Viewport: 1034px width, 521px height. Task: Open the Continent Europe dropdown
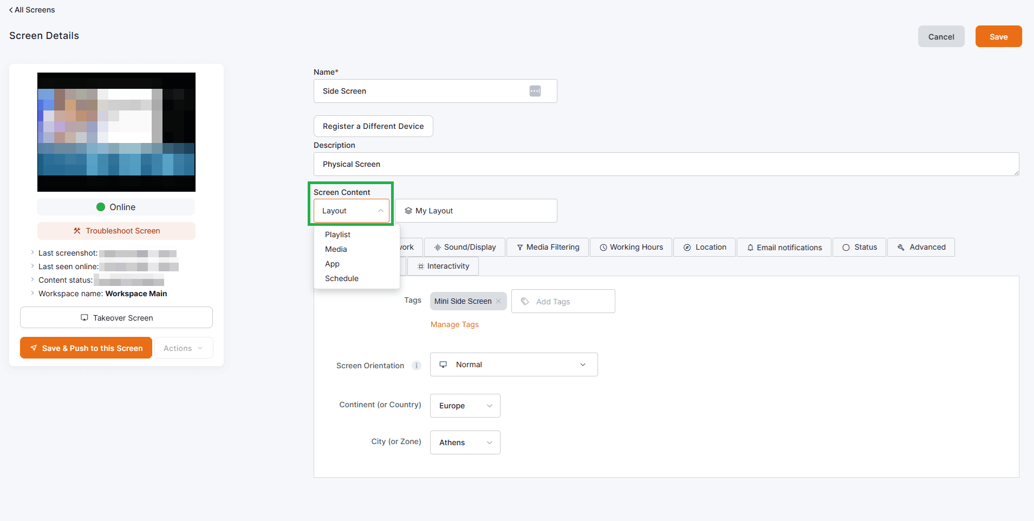pyautogui.click(x=465, y=406)
